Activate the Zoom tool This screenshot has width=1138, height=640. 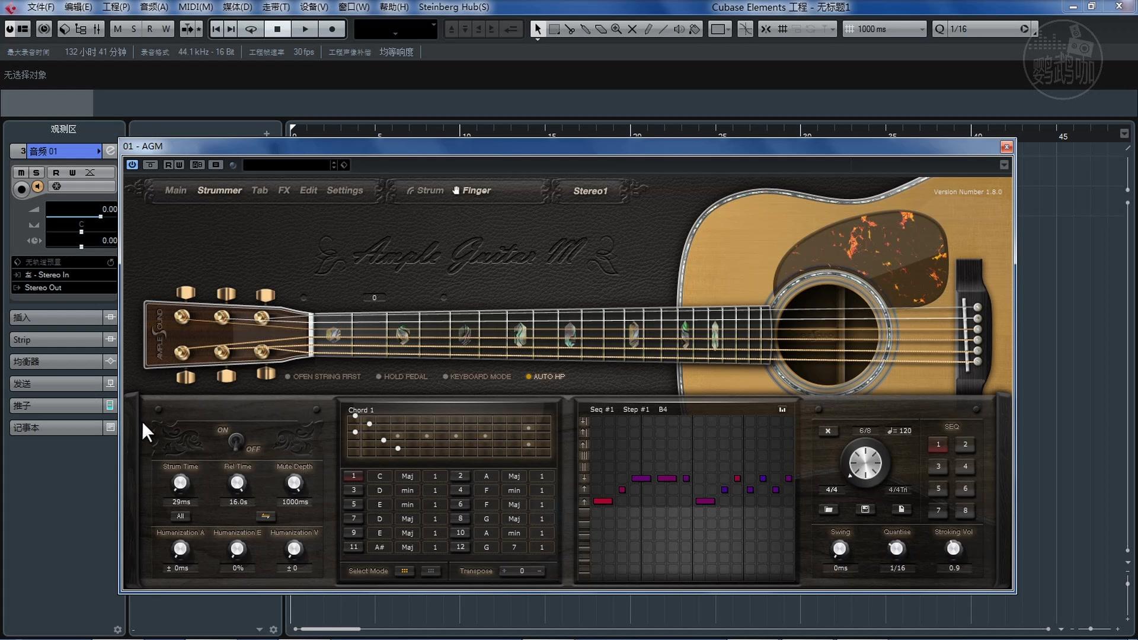616,28
